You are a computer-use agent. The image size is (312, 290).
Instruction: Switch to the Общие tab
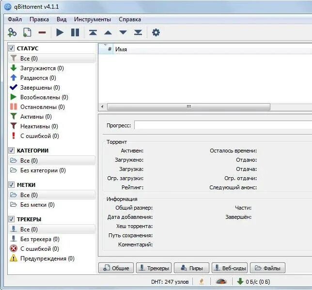click(x=116, y=268)
